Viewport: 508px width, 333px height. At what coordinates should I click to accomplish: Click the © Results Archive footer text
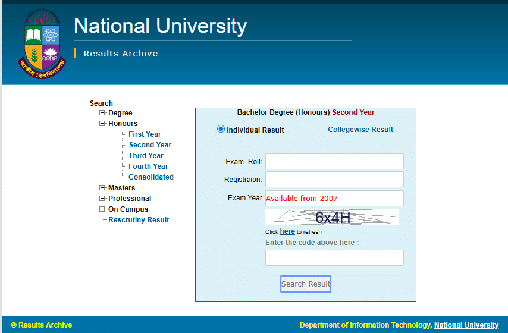coord(42,325)
